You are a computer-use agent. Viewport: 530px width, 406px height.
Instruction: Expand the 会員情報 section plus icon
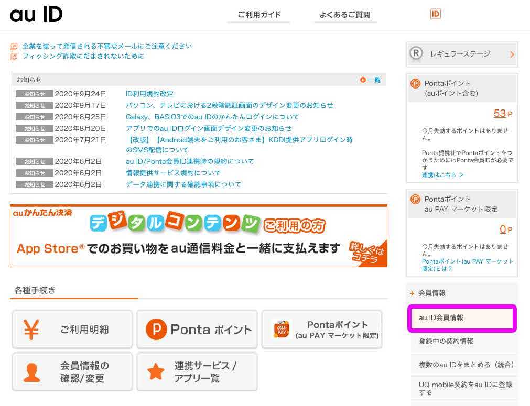412,293
